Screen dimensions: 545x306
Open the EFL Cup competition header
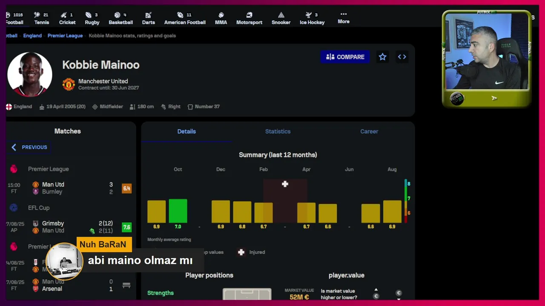(x=39, y=207)
